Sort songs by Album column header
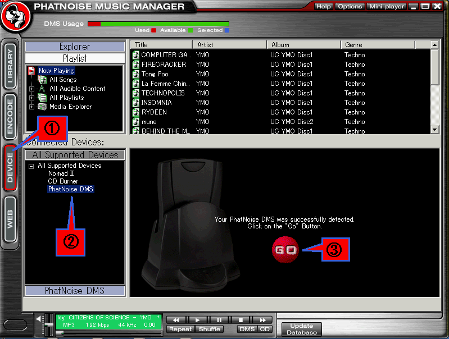This screenshot has height=339, width=449. (304, 45)
